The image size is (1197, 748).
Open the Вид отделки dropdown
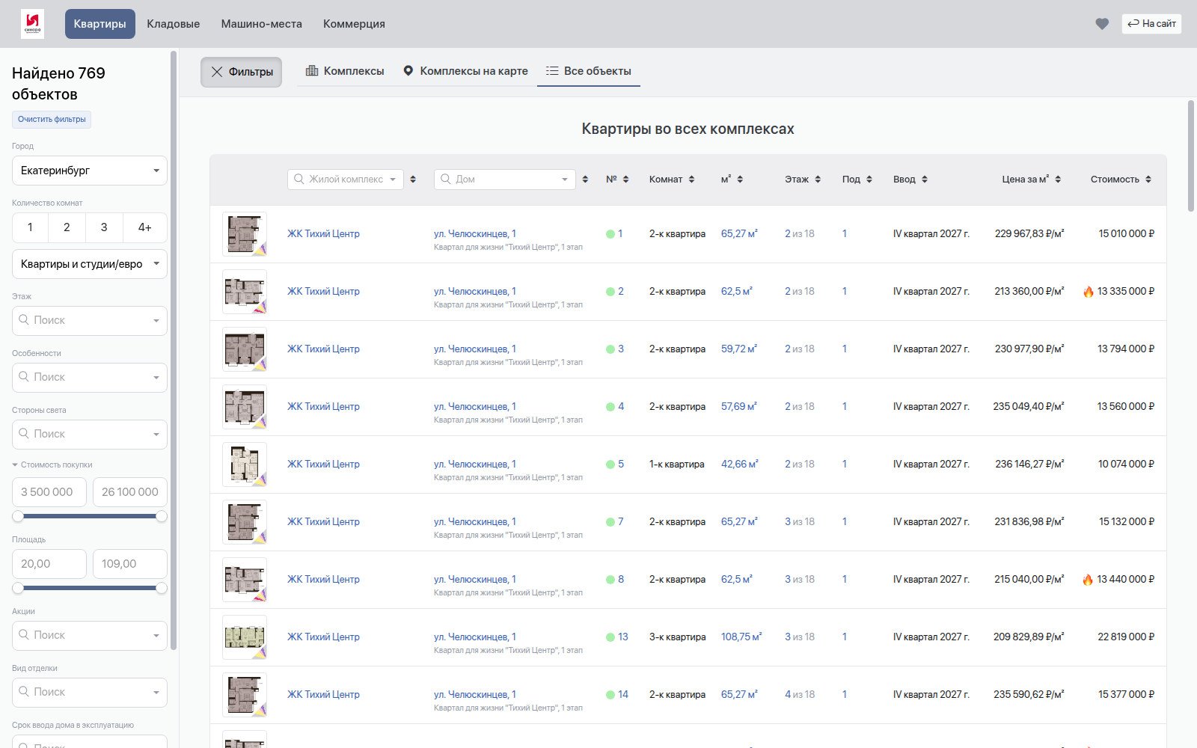click(90, 692)
